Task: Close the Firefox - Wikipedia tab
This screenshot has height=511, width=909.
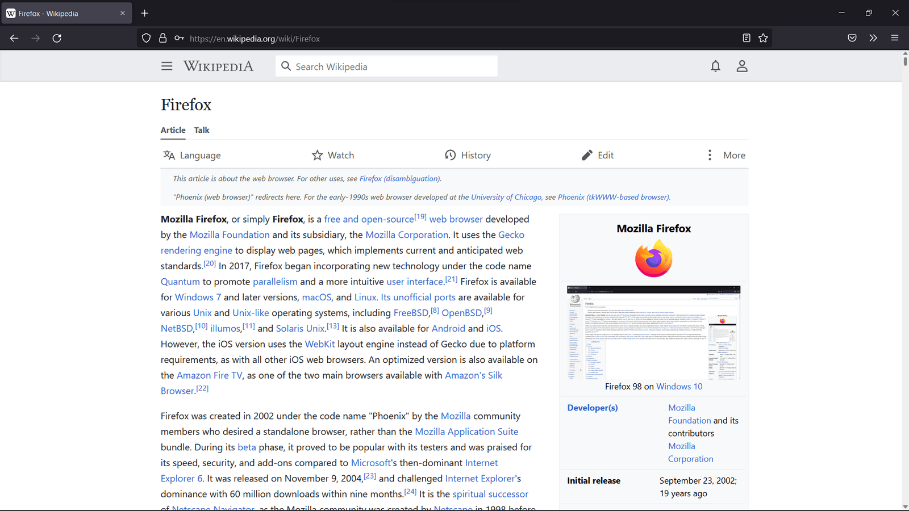Action: click(x=122, y=13)
